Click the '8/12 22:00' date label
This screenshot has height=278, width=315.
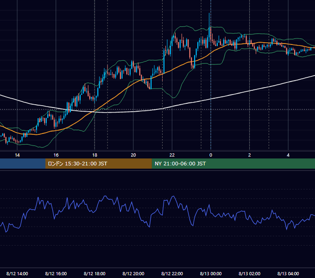172,273
